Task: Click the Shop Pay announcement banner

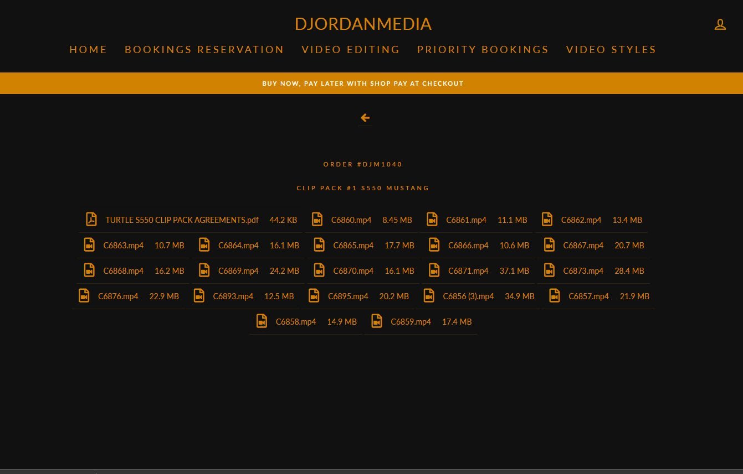Action: 363,84
